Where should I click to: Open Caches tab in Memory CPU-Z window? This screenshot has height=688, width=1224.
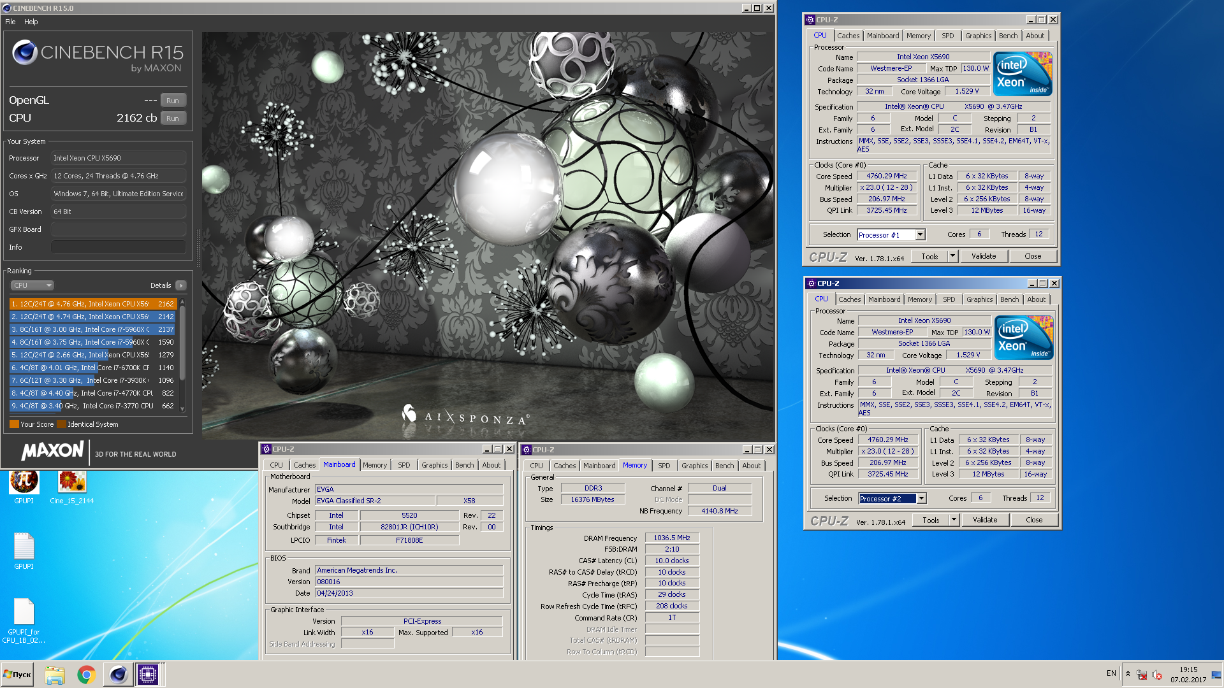[x=564, y=466]
